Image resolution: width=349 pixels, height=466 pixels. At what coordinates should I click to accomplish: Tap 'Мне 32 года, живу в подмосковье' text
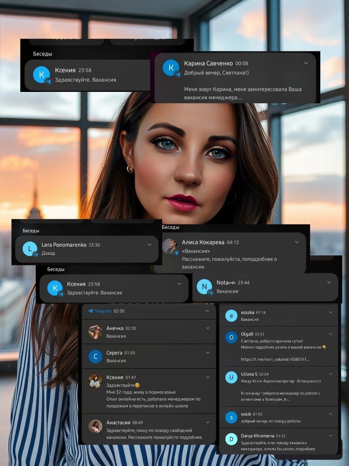[141, 392]
